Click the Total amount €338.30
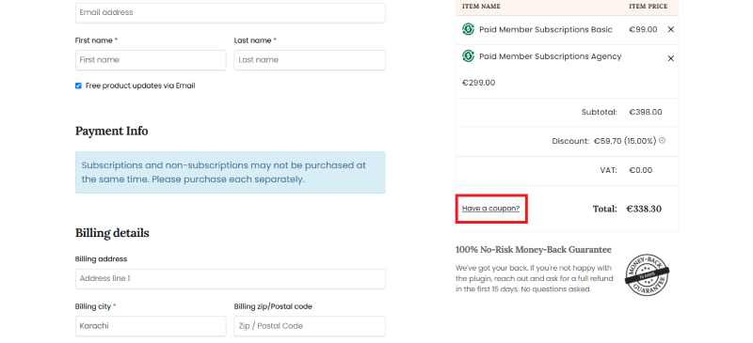 644,209
